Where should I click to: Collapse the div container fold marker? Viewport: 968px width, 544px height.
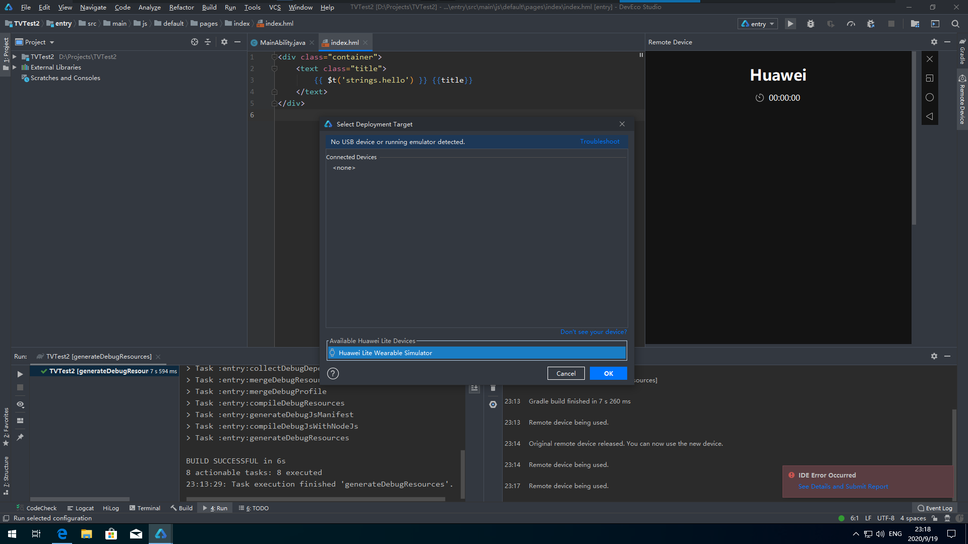click(275, 57)
